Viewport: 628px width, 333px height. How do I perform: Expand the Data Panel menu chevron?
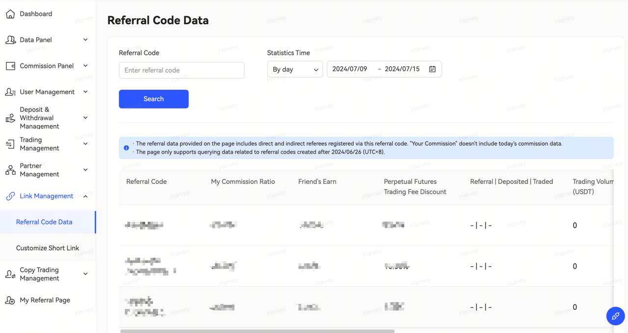click(85, 40)
